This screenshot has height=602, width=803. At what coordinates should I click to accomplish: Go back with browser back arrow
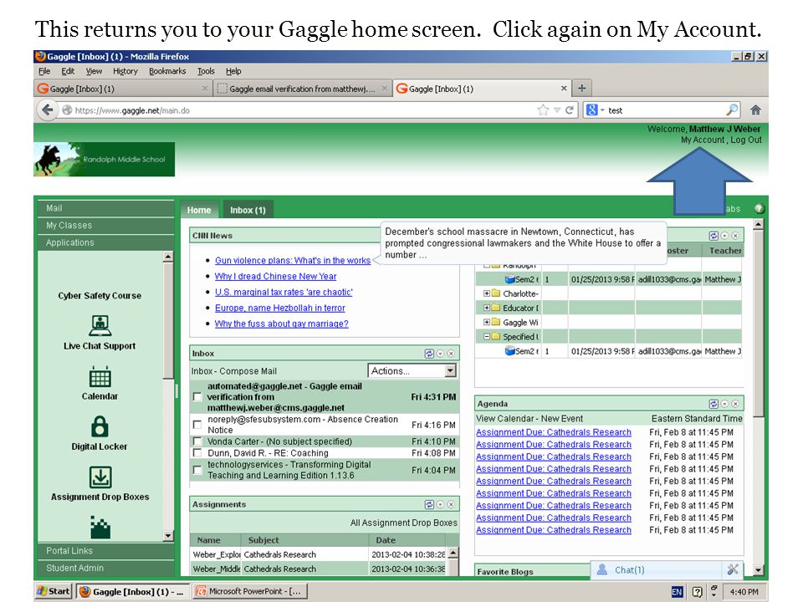point(48,110)
